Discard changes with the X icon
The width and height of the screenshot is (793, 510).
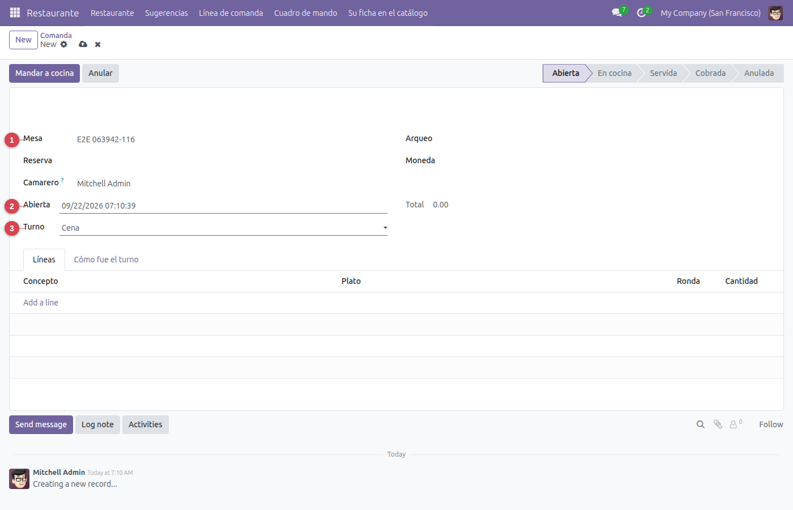pos(98,44)
